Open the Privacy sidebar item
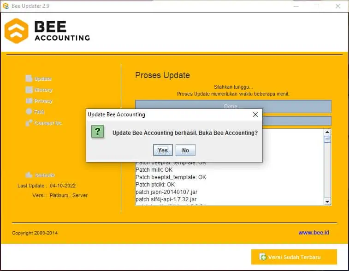This screenshot has height=271, width=349. [x=39, y=101]
